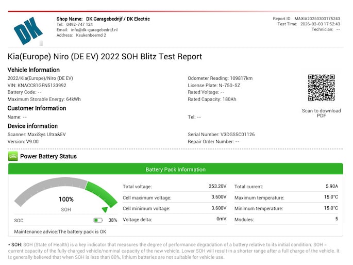Select the Battery Pack Information header bar
This screenshot has width=353, height=265.
click(x=176, y=169)
